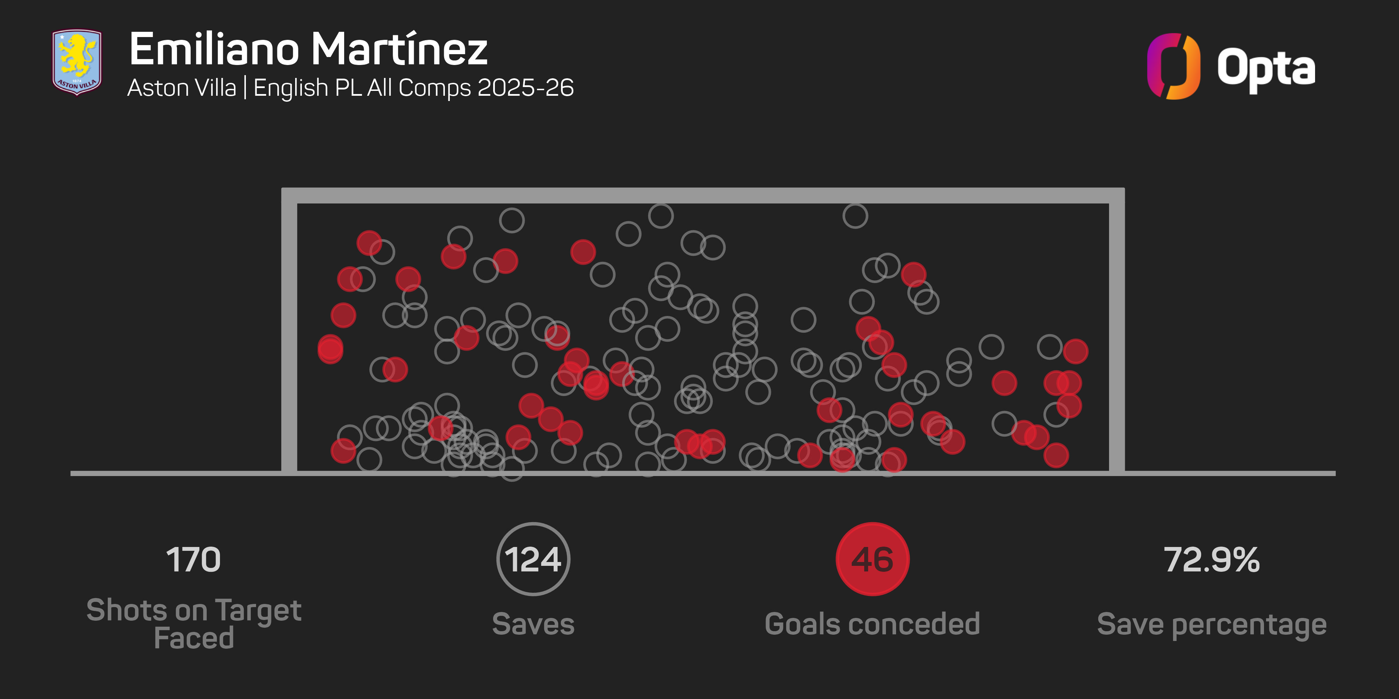
Task: Select the red goal marker nearest the left post
Action: pyautogui.click(x=330, y=348)
